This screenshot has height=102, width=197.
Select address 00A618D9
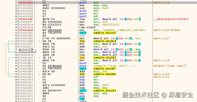click(x=26, y=69)
